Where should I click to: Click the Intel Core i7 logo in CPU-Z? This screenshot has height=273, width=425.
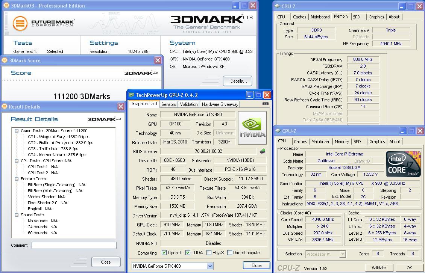pyautogui.click(x=403, y=164)
